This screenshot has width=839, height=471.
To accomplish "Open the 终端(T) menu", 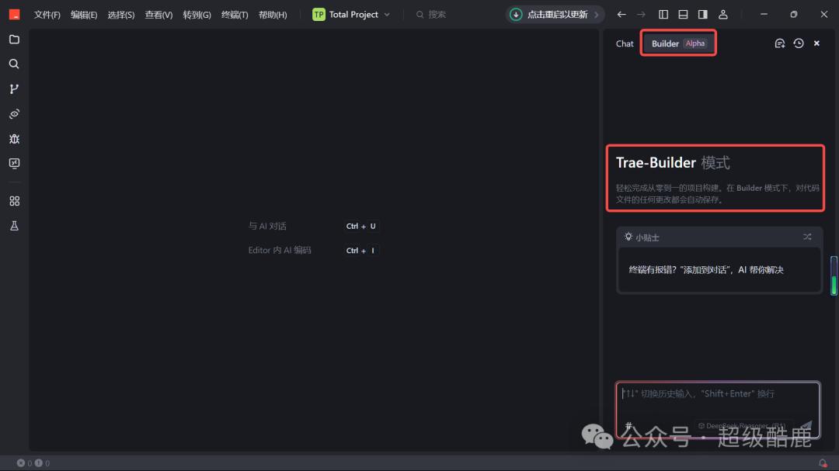I will [x=235, y=15].
